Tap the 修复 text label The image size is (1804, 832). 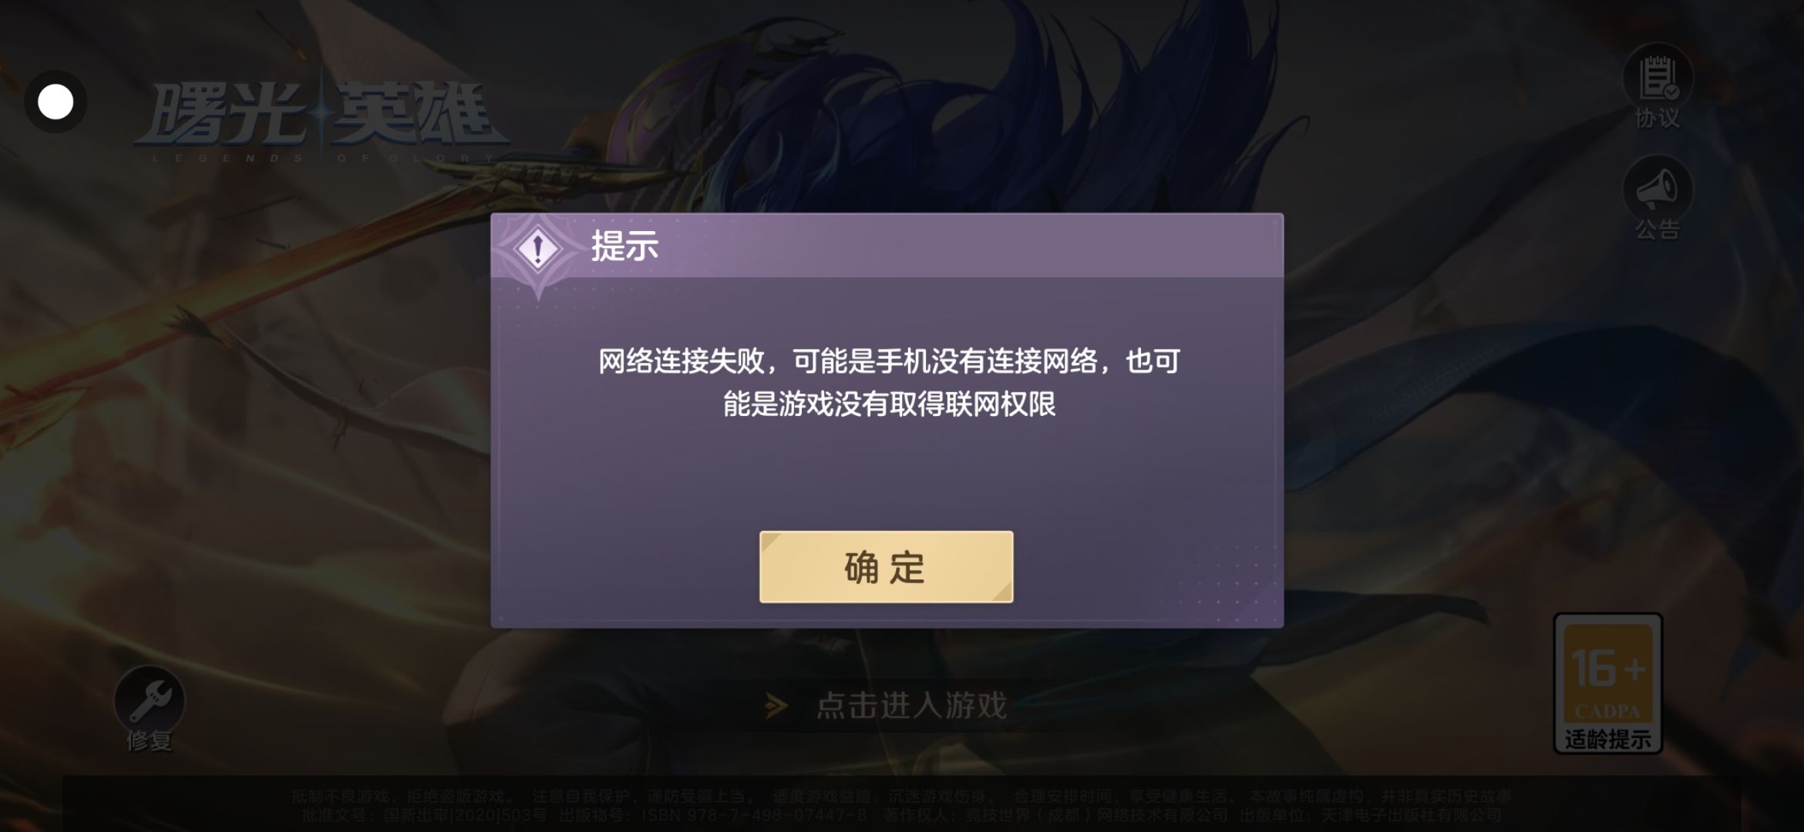(150, 741)
